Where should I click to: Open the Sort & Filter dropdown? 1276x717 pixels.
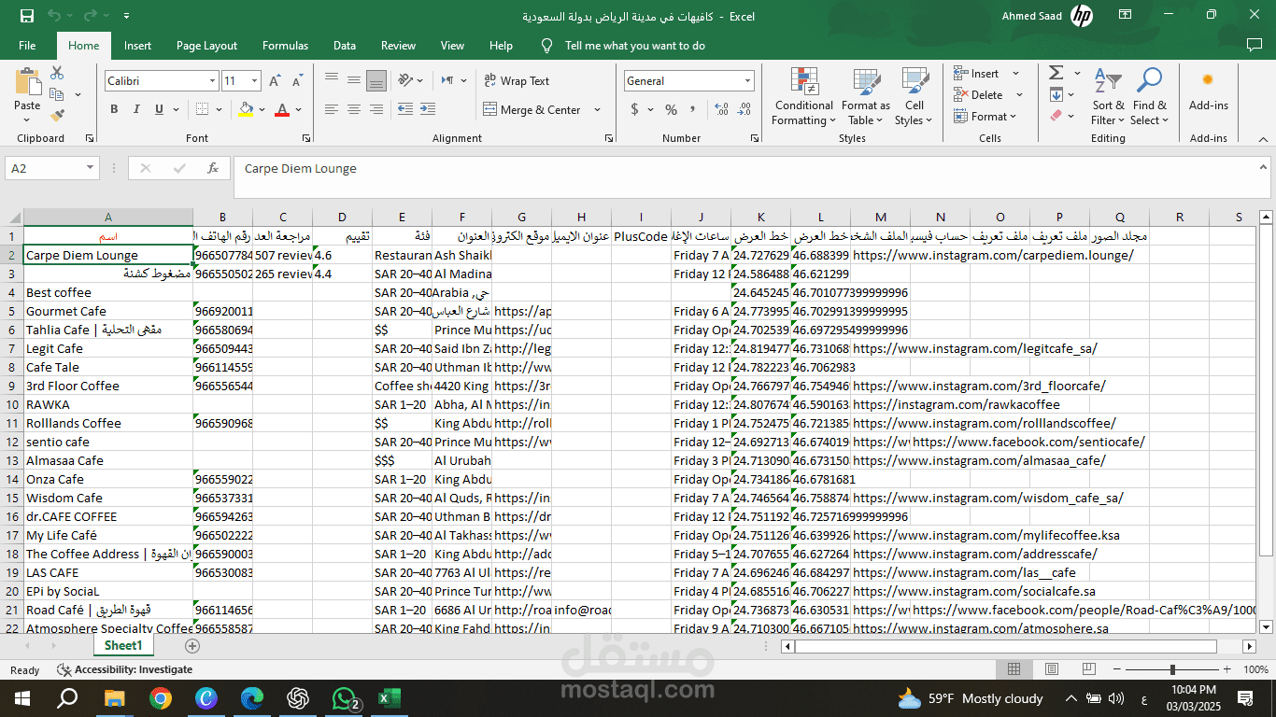[x=1109, y=96]
